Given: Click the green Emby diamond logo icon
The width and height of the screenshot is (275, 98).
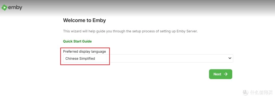Looking at the screenshot, I should point(4,8).
